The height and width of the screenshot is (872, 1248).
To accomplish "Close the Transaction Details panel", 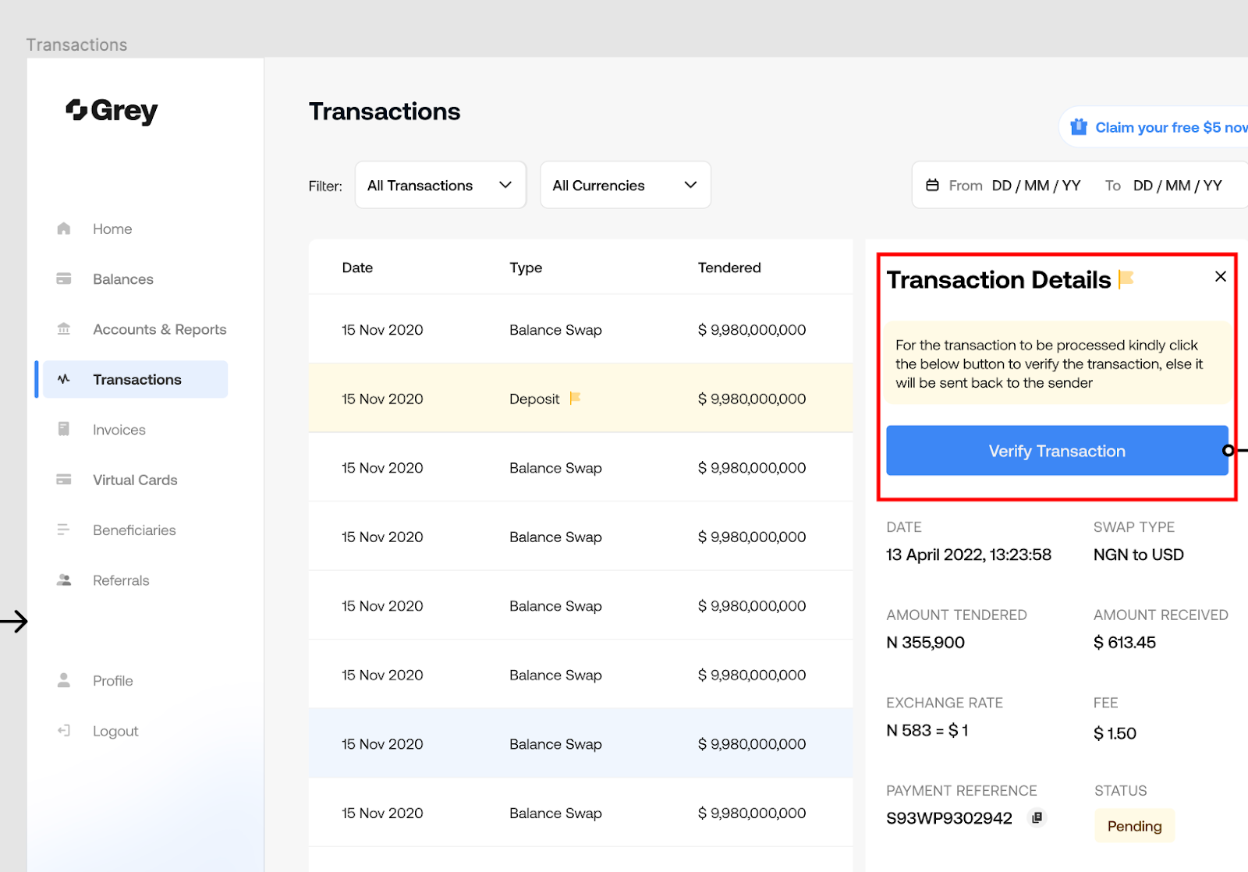I will coord(1220,276).
